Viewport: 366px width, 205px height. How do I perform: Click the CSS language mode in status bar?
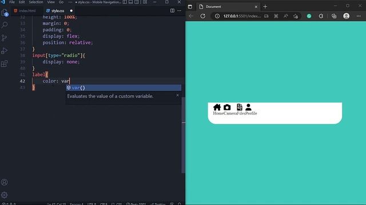pos(119,204)
